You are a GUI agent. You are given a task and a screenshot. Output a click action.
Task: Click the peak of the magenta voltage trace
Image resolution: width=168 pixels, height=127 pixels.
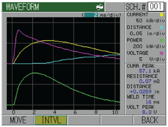click(19, 30)
